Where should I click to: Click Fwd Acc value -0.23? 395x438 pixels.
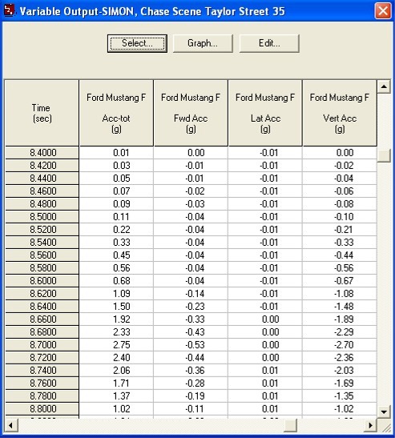(x=191, y=307)
